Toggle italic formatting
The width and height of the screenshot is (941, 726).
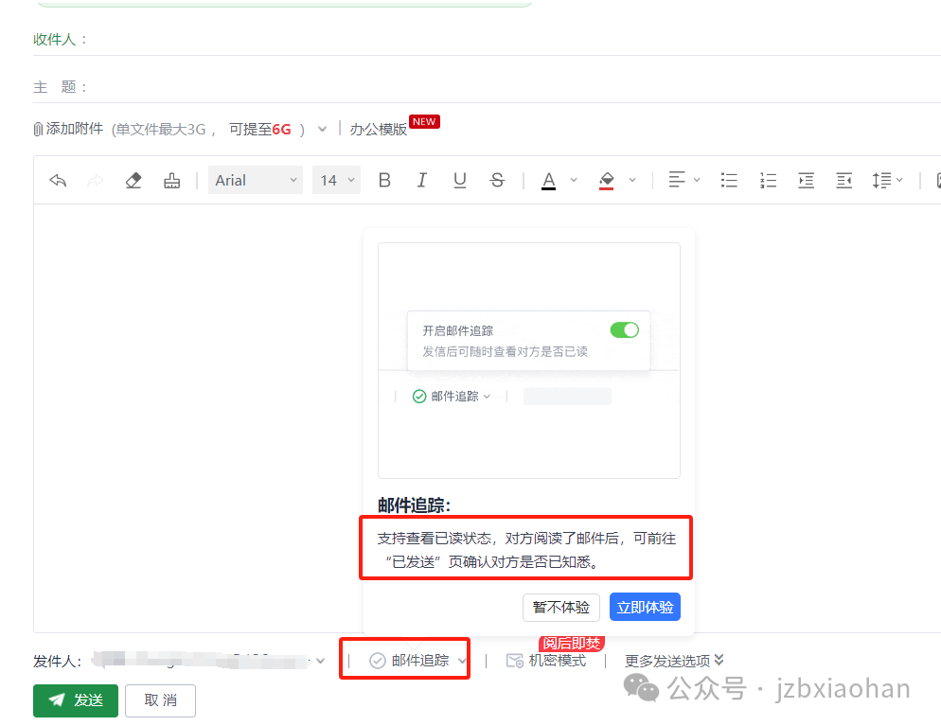pos(422,180)
